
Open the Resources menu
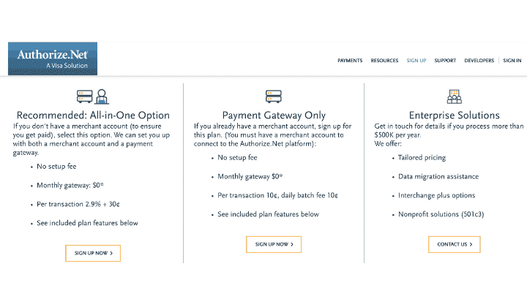384,61
